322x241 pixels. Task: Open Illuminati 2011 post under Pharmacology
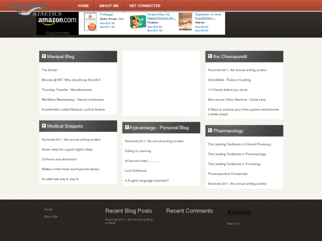(237, 184)
